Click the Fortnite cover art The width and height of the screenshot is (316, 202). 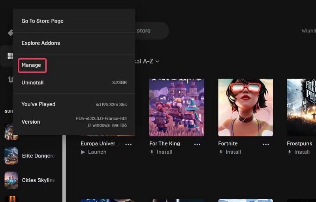tap(245, 108)
